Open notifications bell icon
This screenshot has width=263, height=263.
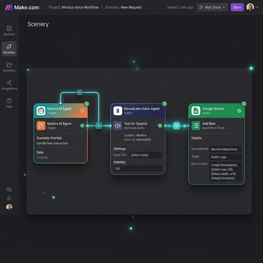point(9,198)
